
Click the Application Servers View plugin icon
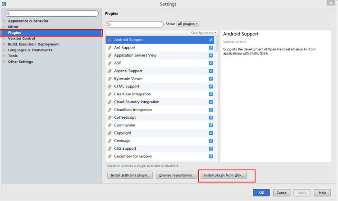[x=110, y=55]
